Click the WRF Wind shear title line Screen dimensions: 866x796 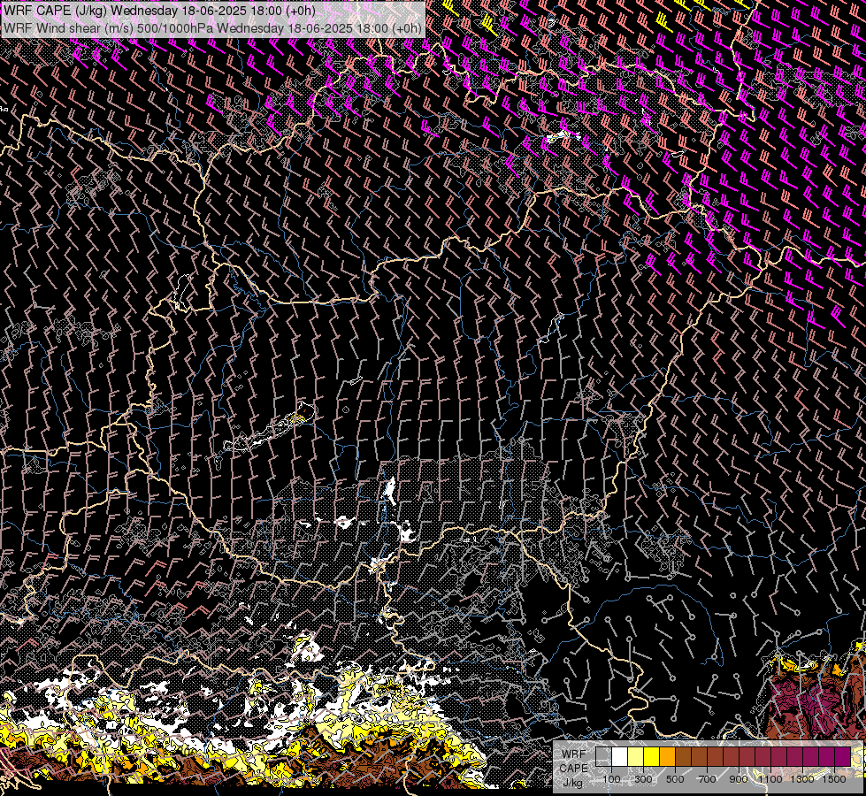212,28
